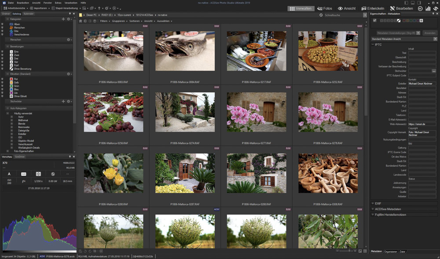Expand the EXIF section

click(373, 204)
